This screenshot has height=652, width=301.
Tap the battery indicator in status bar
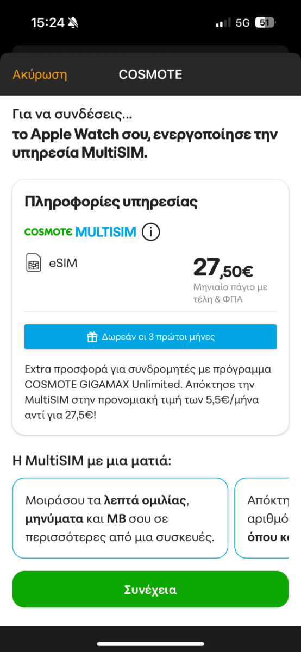(266, 23)
